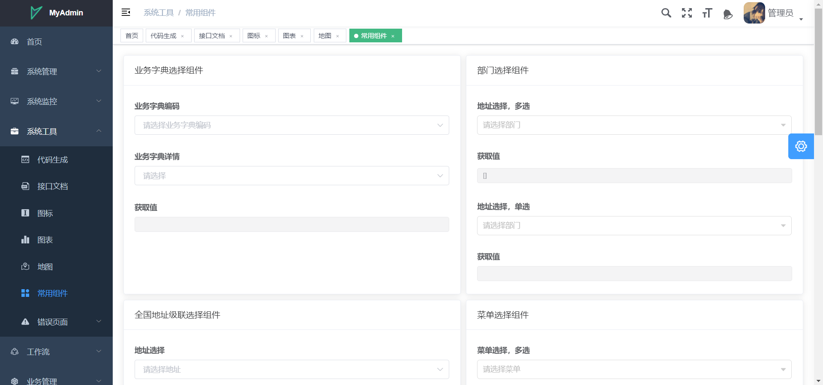
Task: Click the 系统监控 monitor icon
Action: [x=15, y=101]
